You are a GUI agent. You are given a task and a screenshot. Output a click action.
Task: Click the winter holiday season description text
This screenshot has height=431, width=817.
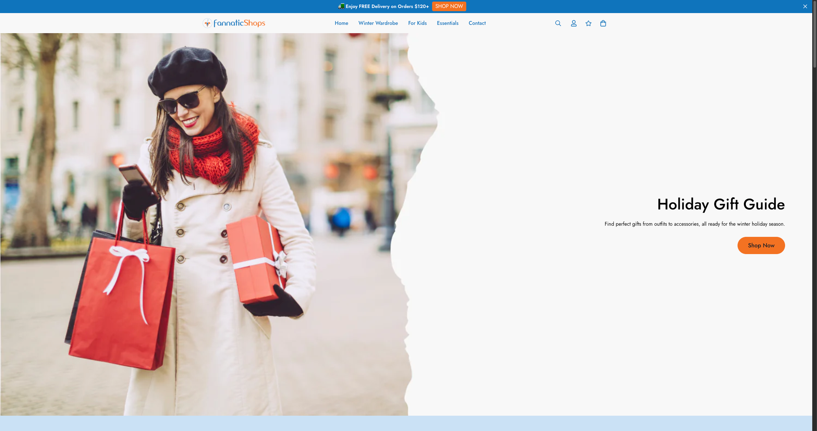pyautogui.click(x=694, y=224)
